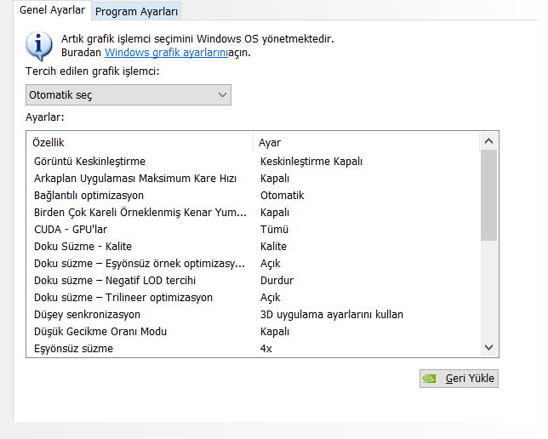Sort by the Özellik column header
The width and height of the screenshot is (548, 439).
click(x=49, y=142)
